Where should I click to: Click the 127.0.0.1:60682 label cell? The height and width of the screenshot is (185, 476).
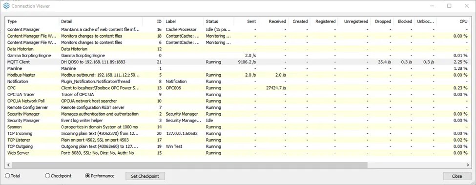pos(182,133)
